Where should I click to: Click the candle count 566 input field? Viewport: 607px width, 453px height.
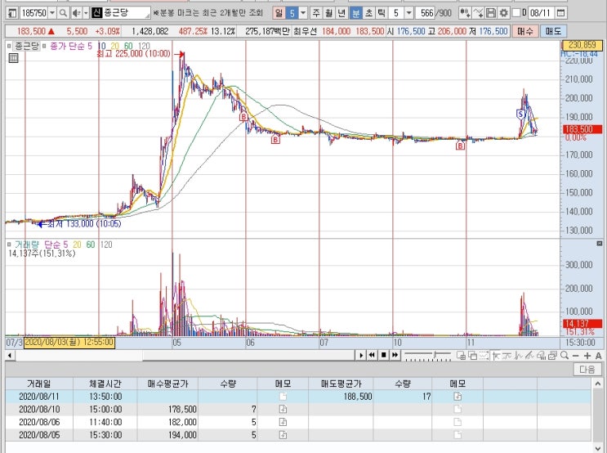[x=425, y=13]
